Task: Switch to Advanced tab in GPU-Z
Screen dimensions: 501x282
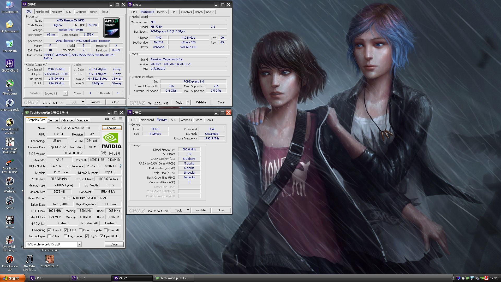Action: [68, 120]
